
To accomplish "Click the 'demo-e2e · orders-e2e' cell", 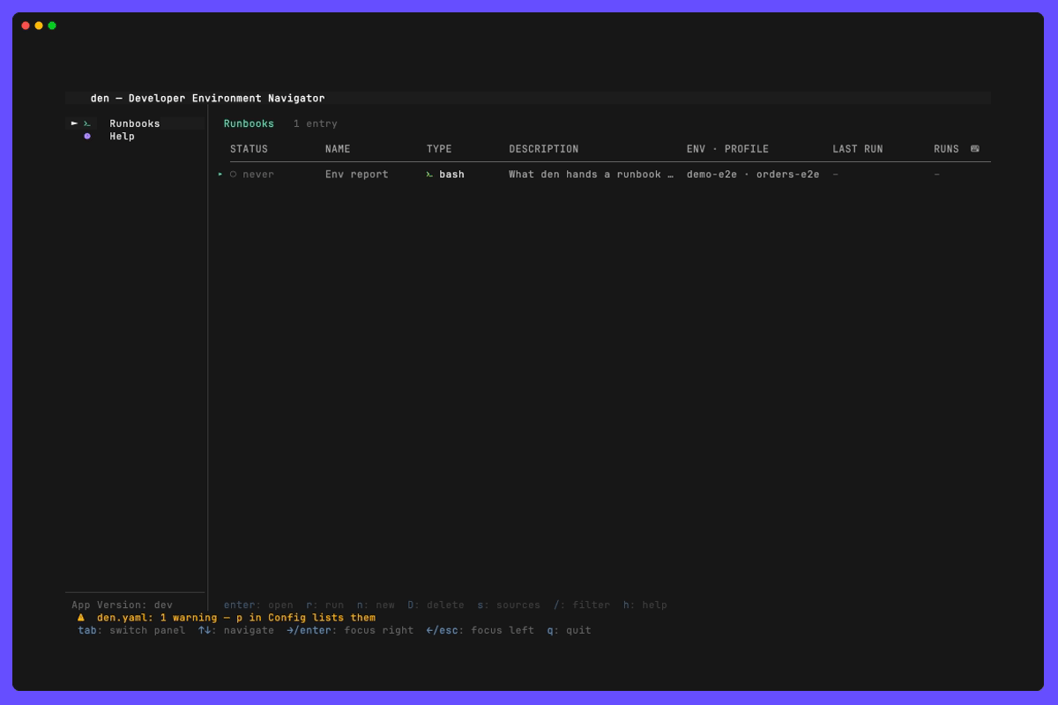I will pyautogui.click(x=753, y=174).
